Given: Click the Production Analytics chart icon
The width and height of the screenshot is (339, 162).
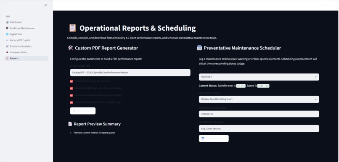Looking at the screenshot, I should tap(7, 46).
